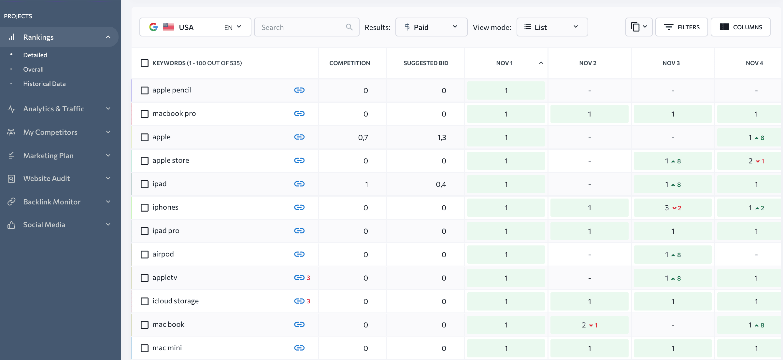The width and height of the screenshot is (783, 360).
Task: Open link icon in the ipad row
Action: 299,184
